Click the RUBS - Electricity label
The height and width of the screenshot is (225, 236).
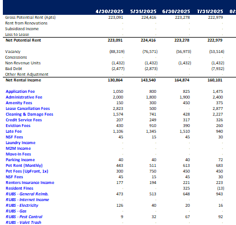22,206
